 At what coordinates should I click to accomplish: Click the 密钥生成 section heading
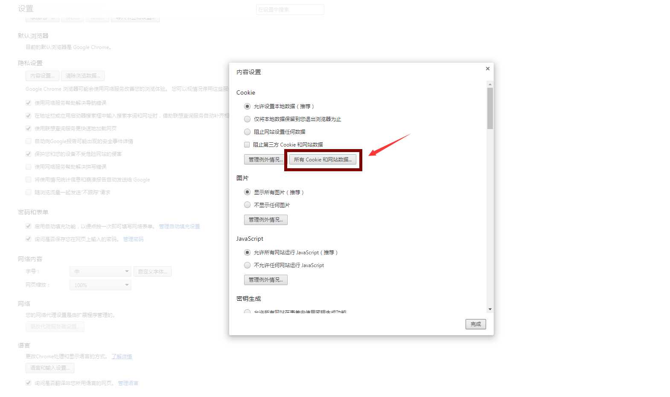[x=249, y=299]
